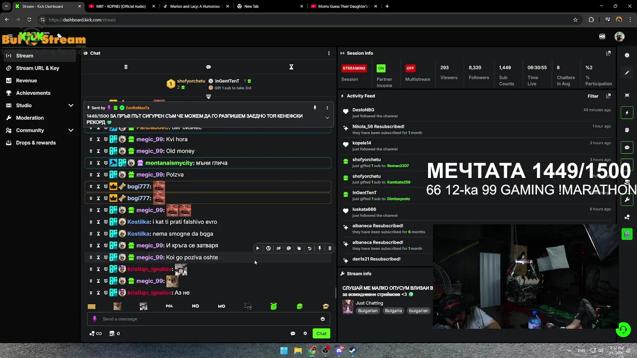637x358 pixels.
Task: Focus the 'Send a message' input
Action: click(x=209, y=319)
